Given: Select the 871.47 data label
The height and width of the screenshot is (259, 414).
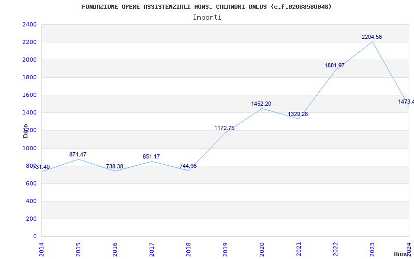Looking at the screenshot, I should point(78,154).
